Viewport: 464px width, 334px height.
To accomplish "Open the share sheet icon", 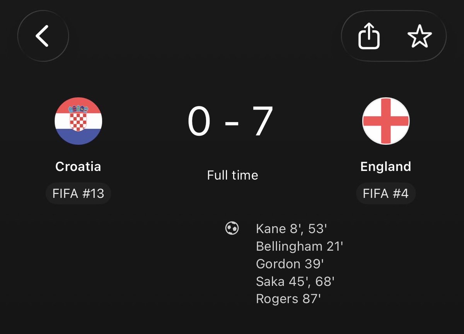I will [369, 36].
